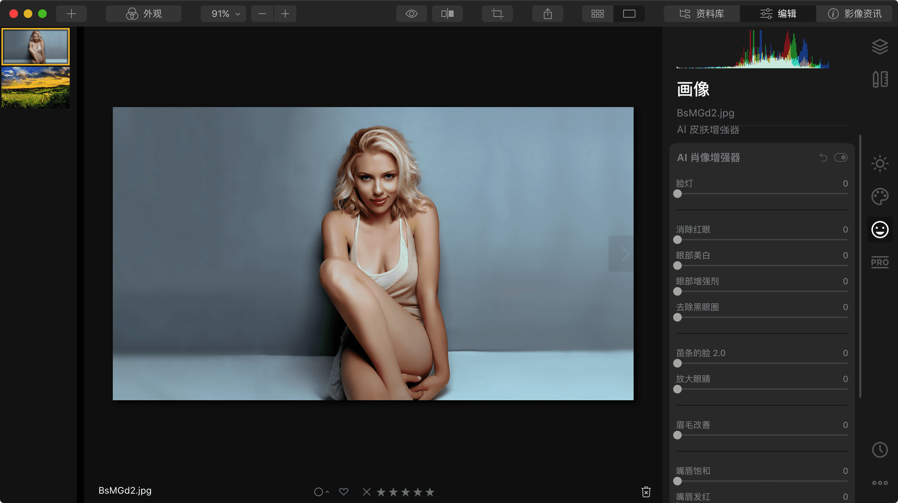Open the History clock icon
The width and height of the screenshot is (898, 503).
880,450
